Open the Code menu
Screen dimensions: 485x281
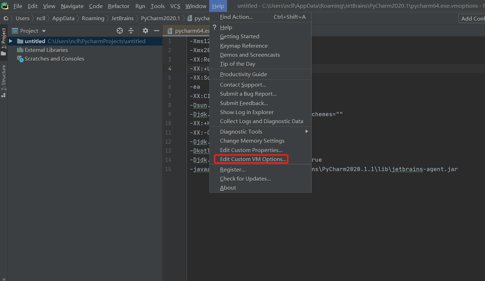coord(96,6)
